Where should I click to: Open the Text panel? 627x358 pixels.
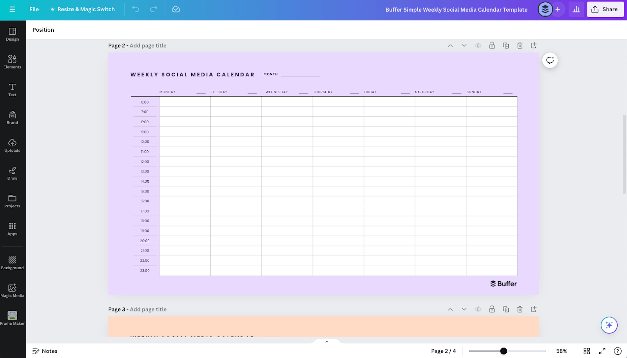12,90
